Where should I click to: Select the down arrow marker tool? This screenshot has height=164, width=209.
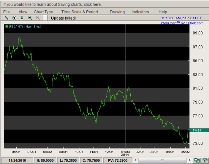[x=22, y=18]
